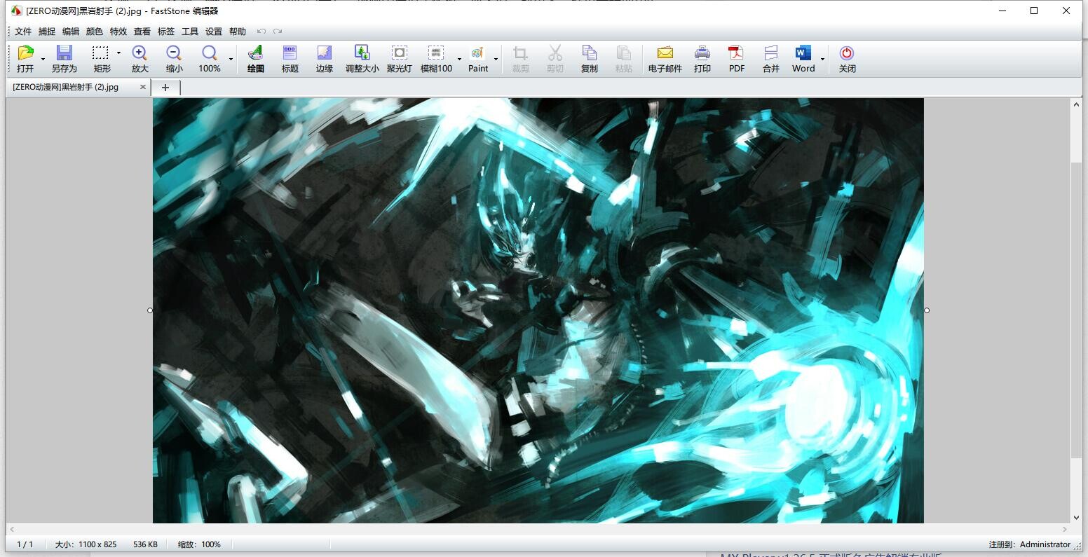Open the Capture (捕捉) menu

point(47,32)
